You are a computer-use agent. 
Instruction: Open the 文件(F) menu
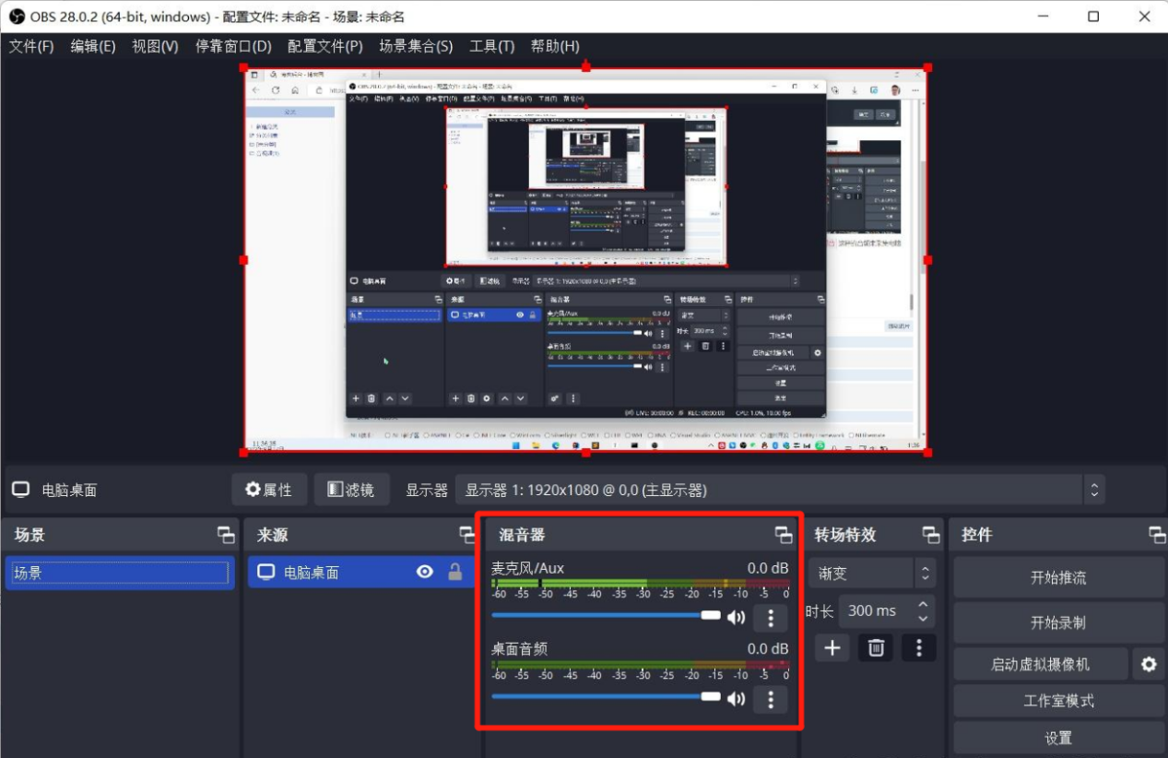coord(31,46)
